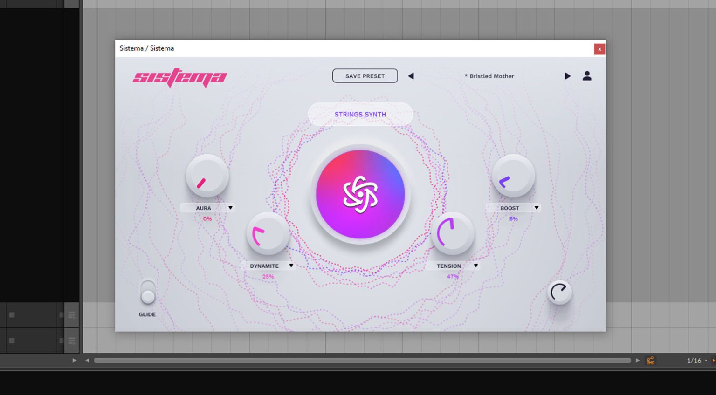Expand the TENSION effect dropdown
Image resolution: width=716 pixels, height=395 pixels.
coord(475,266)
